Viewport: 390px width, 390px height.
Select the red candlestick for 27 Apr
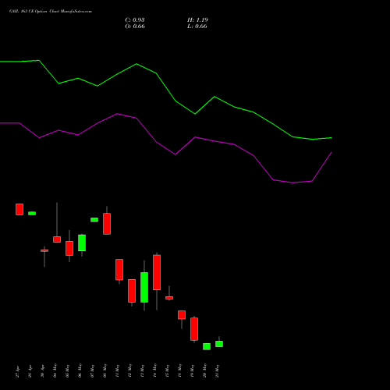(x=19, y=209)
